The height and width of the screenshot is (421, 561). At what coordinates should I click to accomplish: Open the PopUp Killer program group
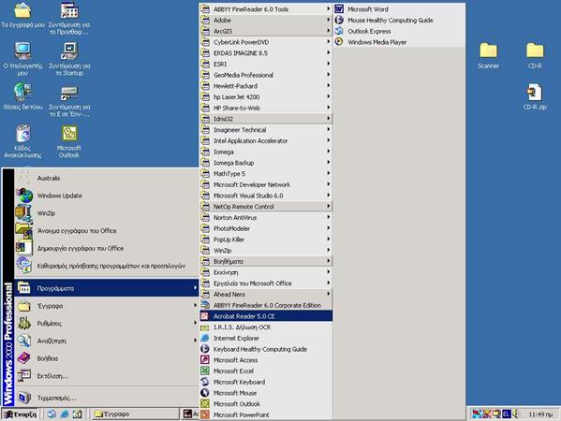[x=266, y=240]
